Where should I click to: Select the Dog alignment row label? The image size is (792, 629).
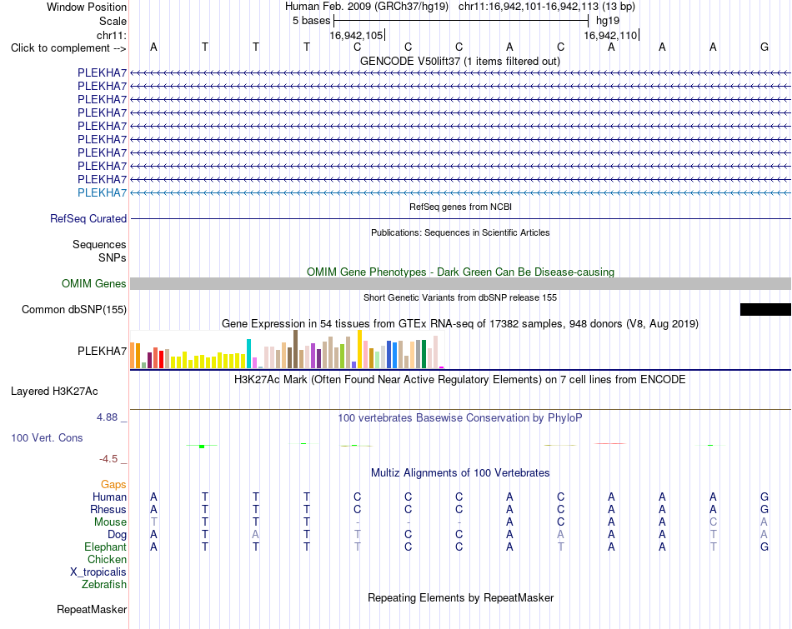coord(117,535)
